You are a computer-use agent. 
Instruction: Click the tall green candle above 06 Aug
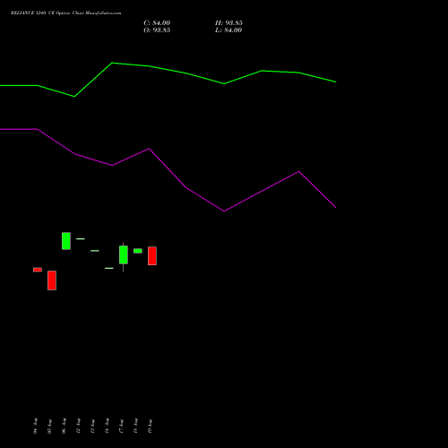[x=66, y=241]
